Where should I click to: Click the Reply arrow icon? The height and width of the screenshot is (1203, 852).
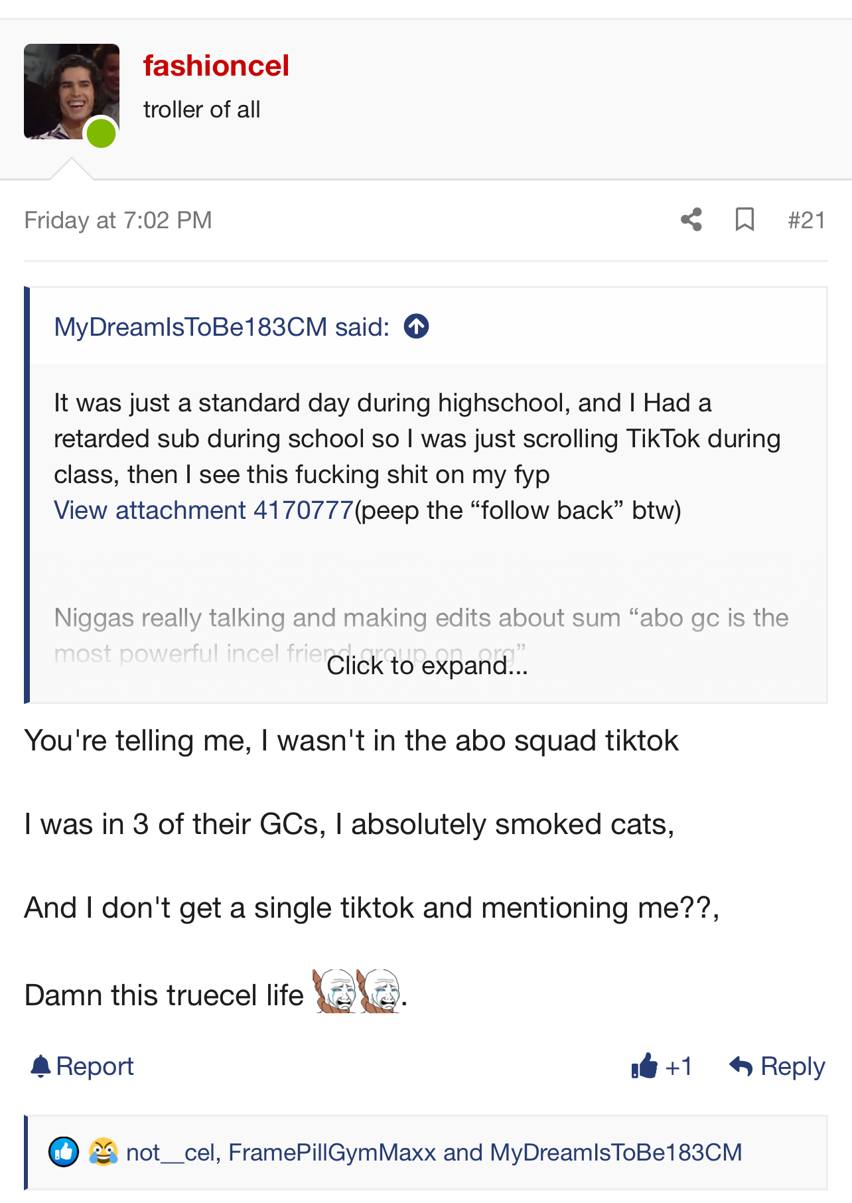tap(741, 1066)
